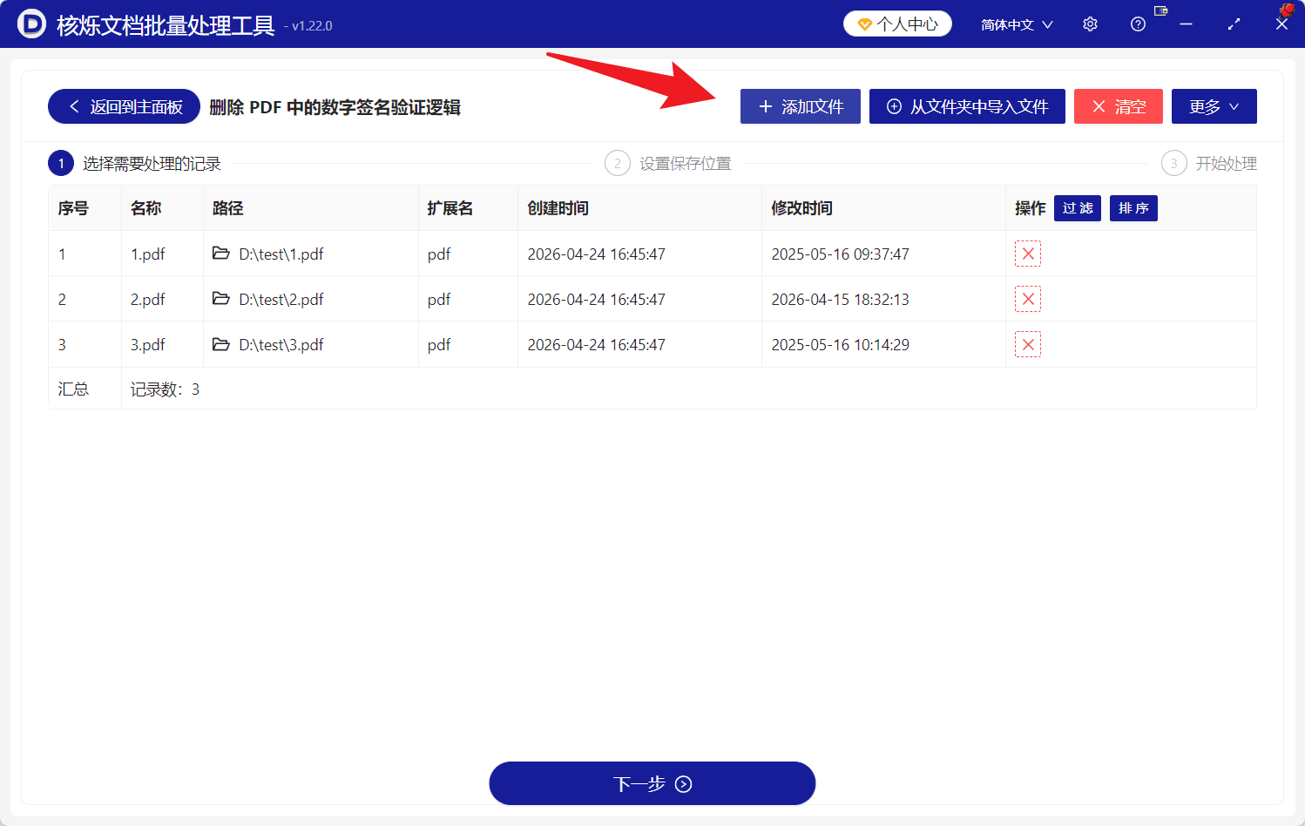
Task: Toggle fullscreen using the expand icon
Action: pos(1234,24)
